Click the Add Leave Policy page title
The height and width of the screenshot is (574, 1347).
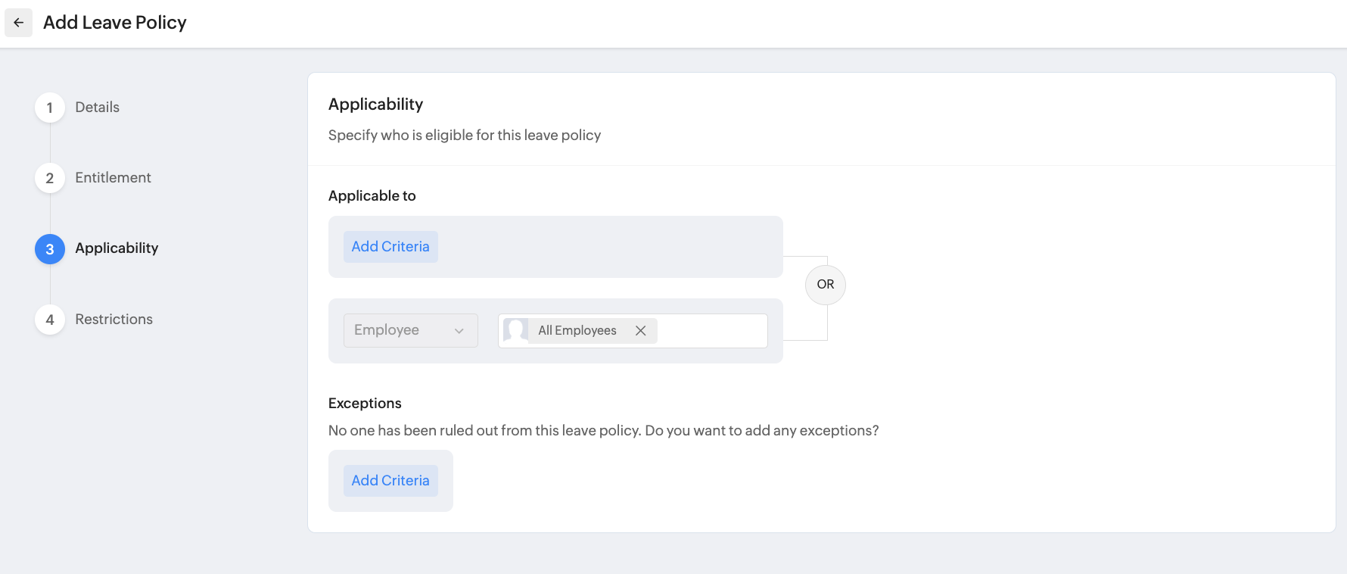tap(114, 23)
